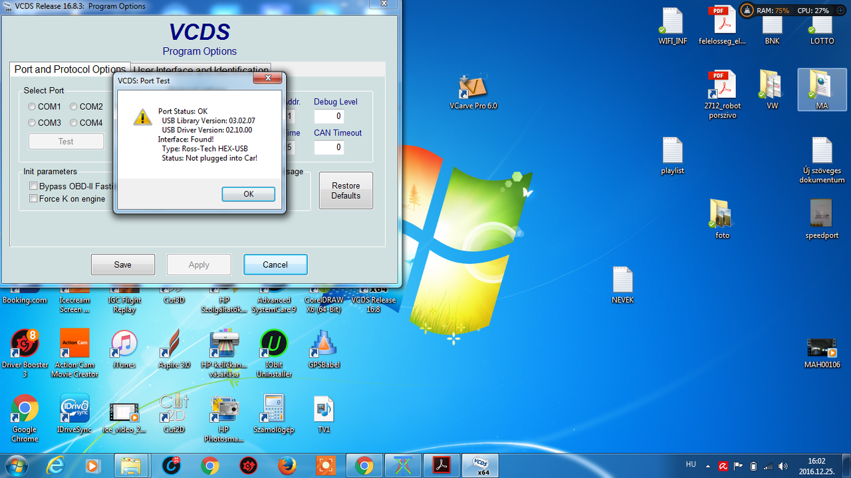Viewport: 851px width, 478px height.
Task: Select the TV1 media file icon
Action: click(324, 414)
